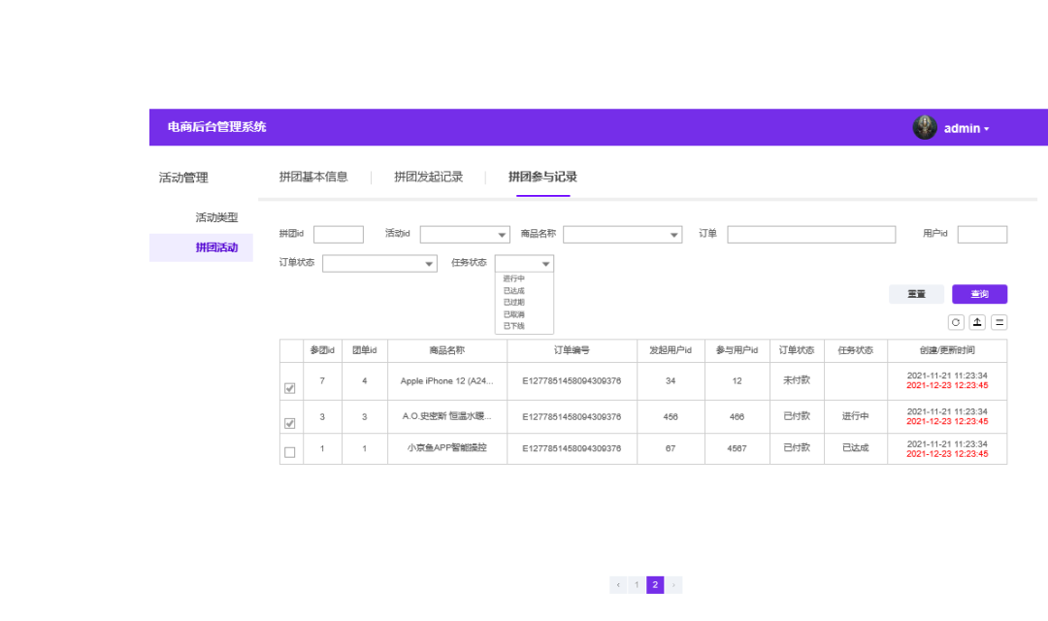Focus the 用户id input field
This screenshot has width=1048, height=621.
982,235
